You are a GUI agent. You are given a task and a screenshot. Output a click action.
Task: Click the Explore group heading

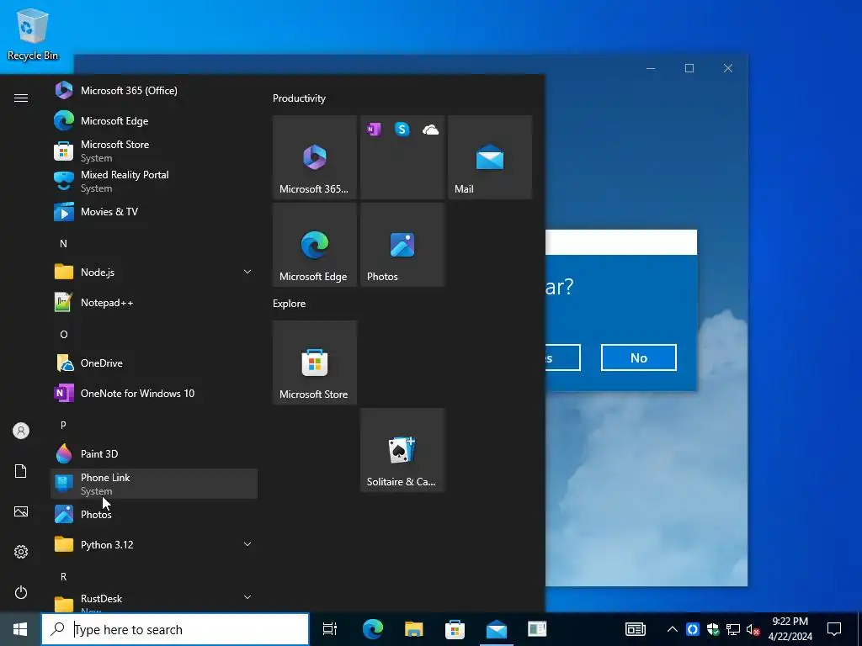290,303
